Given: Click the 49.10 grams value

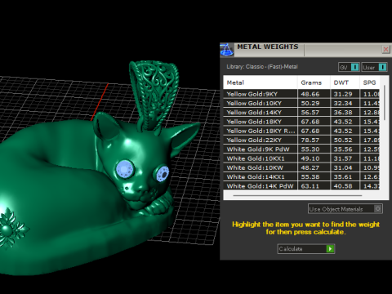Looking at the screenshot, I should pyautogui.click(x=310, y=158).
